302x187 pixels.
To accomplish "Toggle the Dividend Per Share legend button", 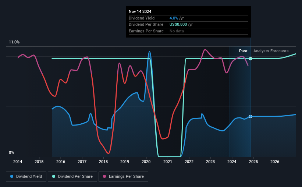I will tap(72, 177).
